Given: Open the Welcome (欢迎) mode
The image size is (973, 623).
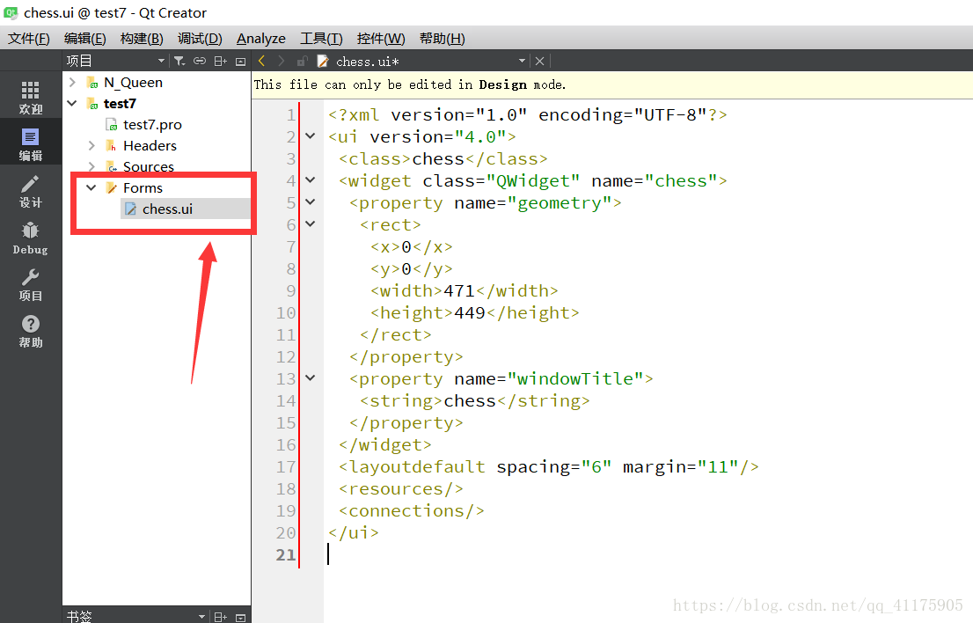Looking at the screenshot, I should tap(31, 98).
